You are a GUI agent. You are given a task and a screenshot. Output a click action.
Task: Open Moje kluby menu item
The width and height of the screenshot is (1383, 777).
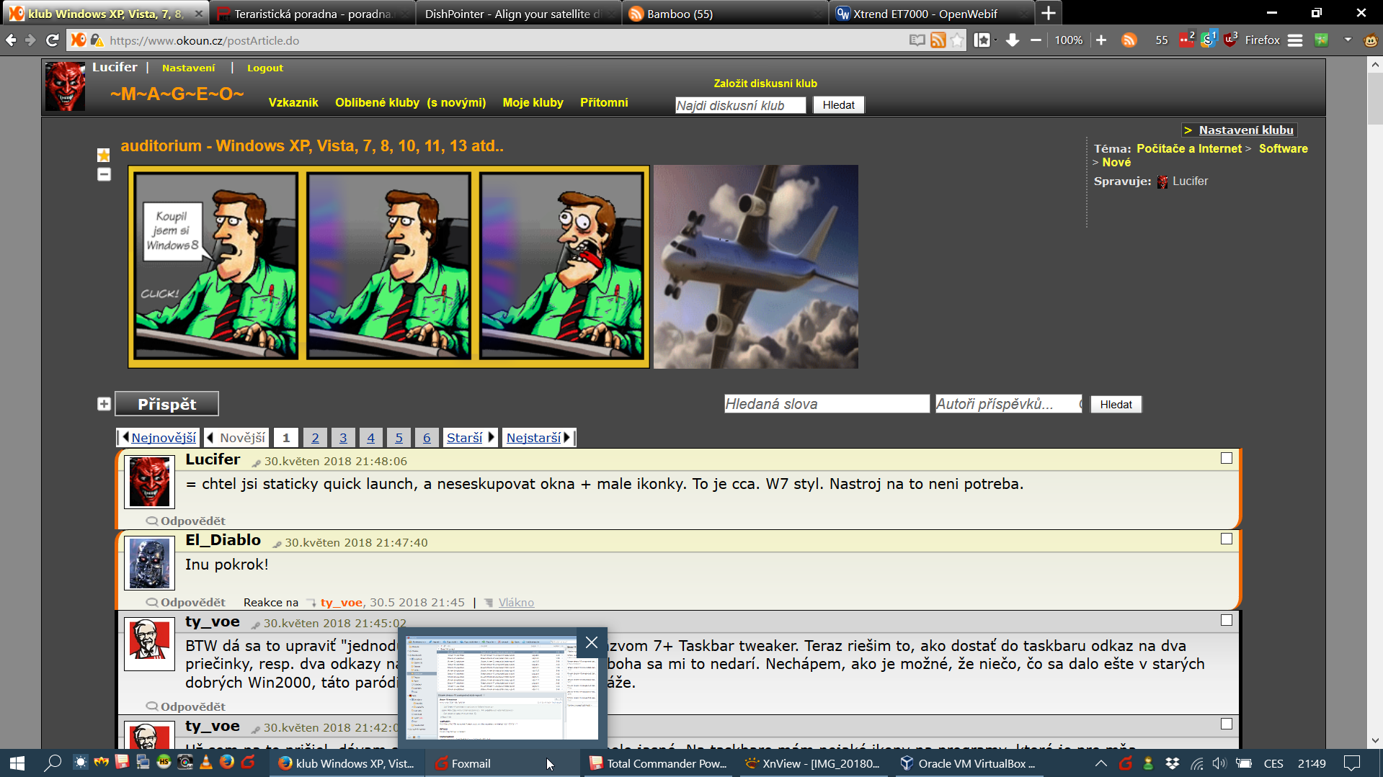pos(533,102)
